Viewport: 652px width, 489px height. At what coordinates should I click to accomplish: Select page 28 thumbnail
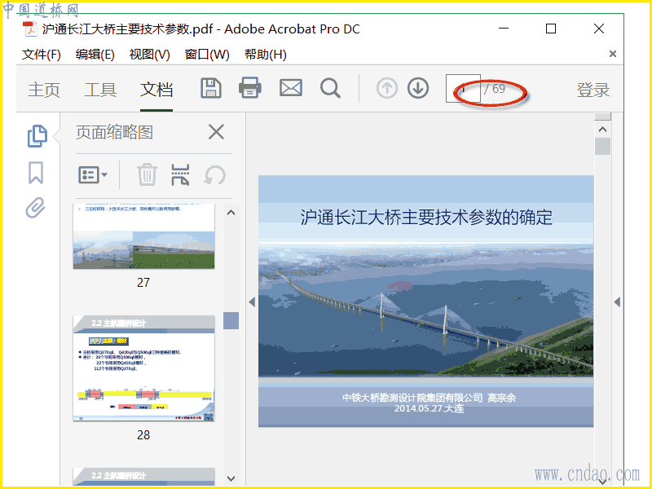click(144, 368)
